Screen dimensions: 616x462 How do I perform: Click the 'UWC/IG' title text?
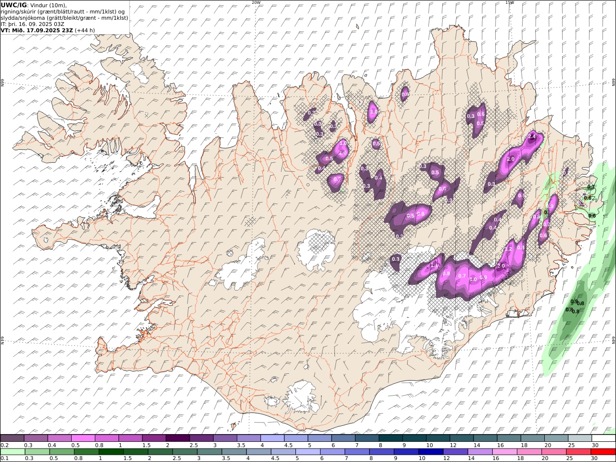[x=14, y=5]
